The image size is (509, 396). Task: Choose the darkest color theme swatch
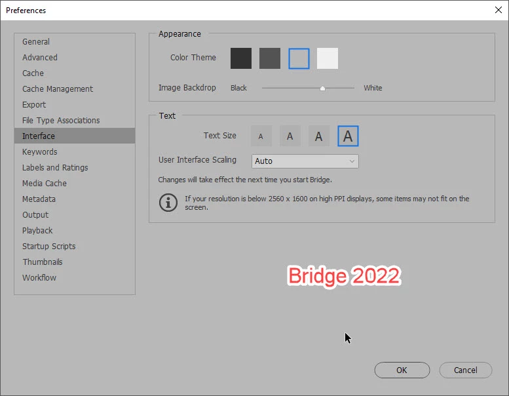[241, 58]
